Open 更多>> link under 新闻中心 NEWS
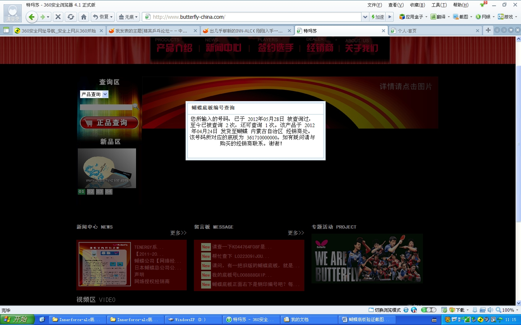Image resolution: width=521 pixels, height=325 pixels. tap(178, 233)
